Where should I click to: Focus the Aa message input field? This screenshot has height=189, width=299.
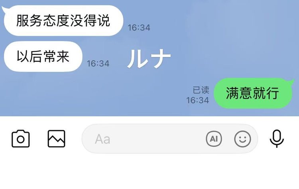click(x=170, y=139)
